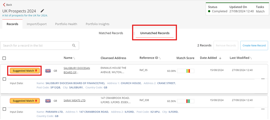Click PARAMIN LTD input name

pos(55,112)
